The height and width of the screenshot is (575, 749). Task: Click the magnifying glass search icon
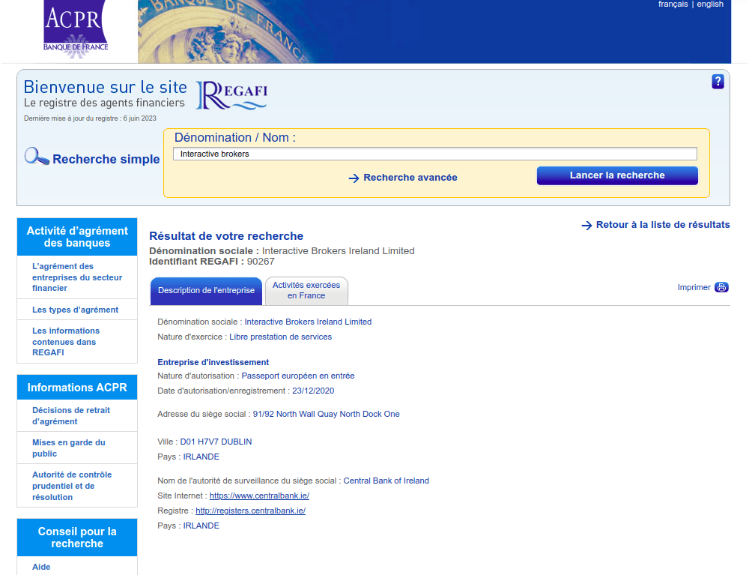(x=36, y=157)
